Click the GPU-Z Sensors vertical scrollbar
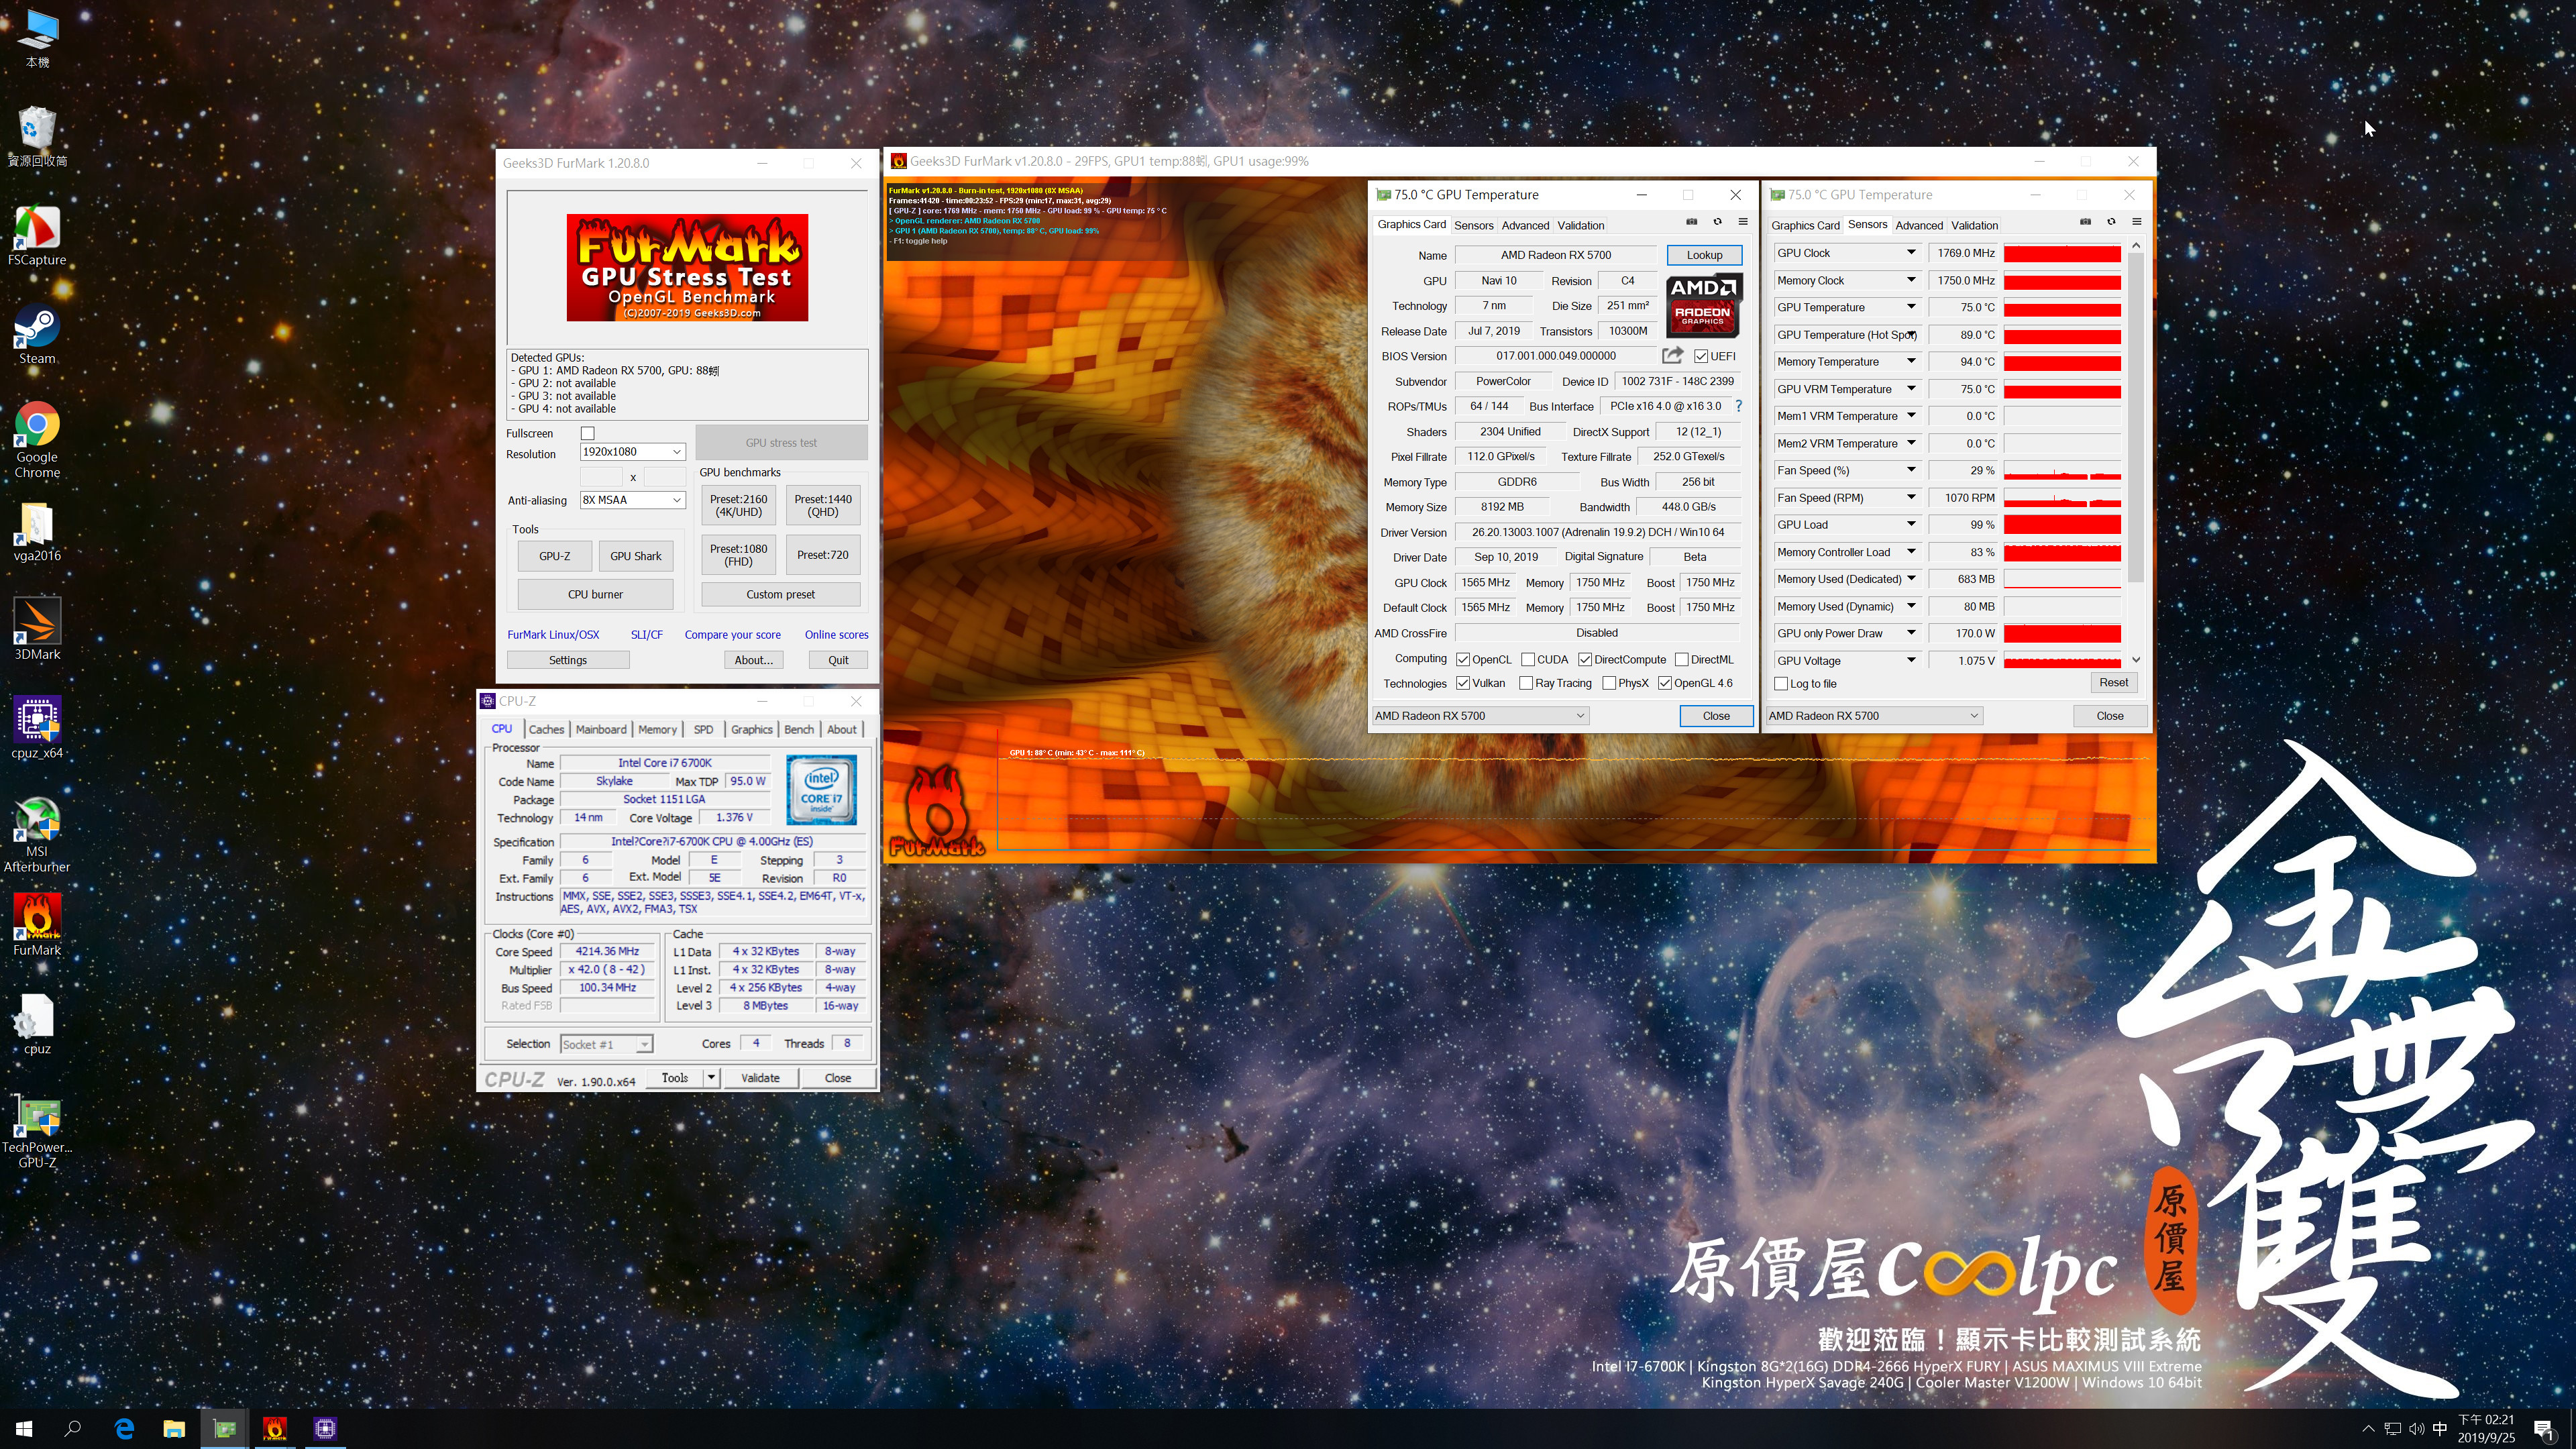Viewport: 2576px width, 1449px height. click(x=2136, y=418)
